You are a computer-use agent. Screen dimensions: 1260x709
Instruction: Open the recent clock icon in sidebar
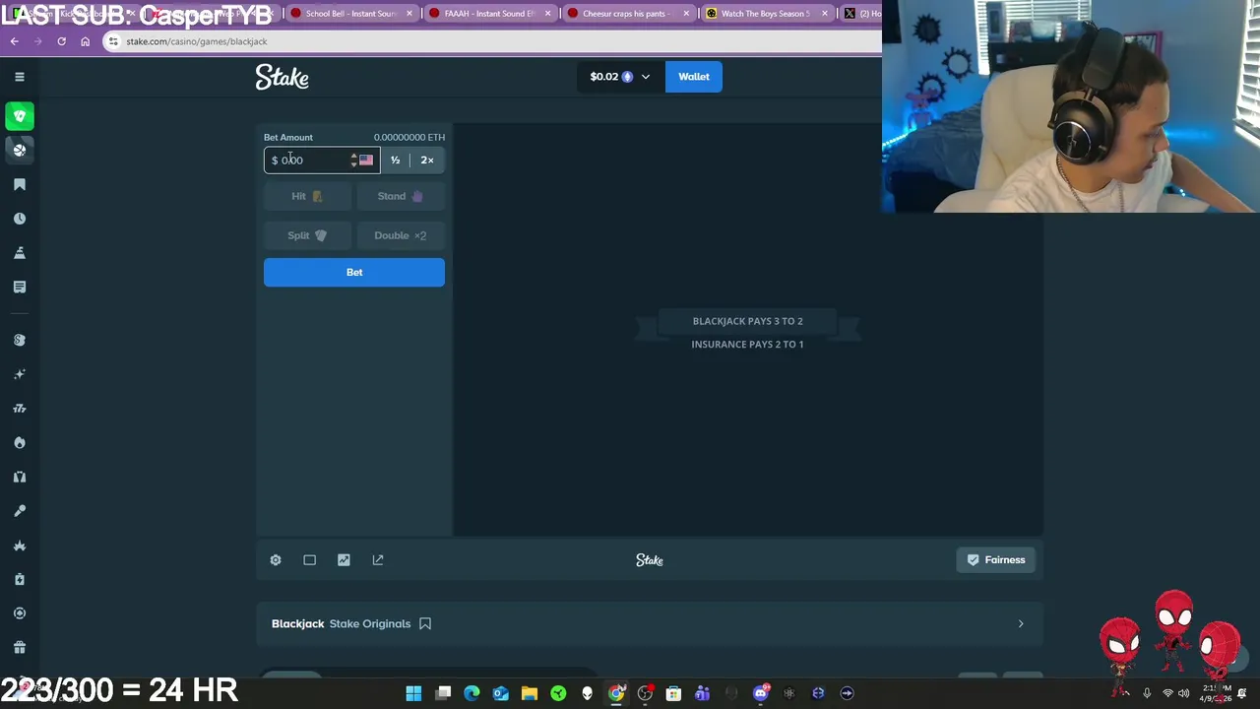coord(20,219)
